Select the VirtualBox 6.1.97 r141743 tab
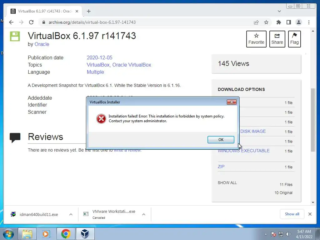Screen dimensions: 320x240 coord(44,11)
